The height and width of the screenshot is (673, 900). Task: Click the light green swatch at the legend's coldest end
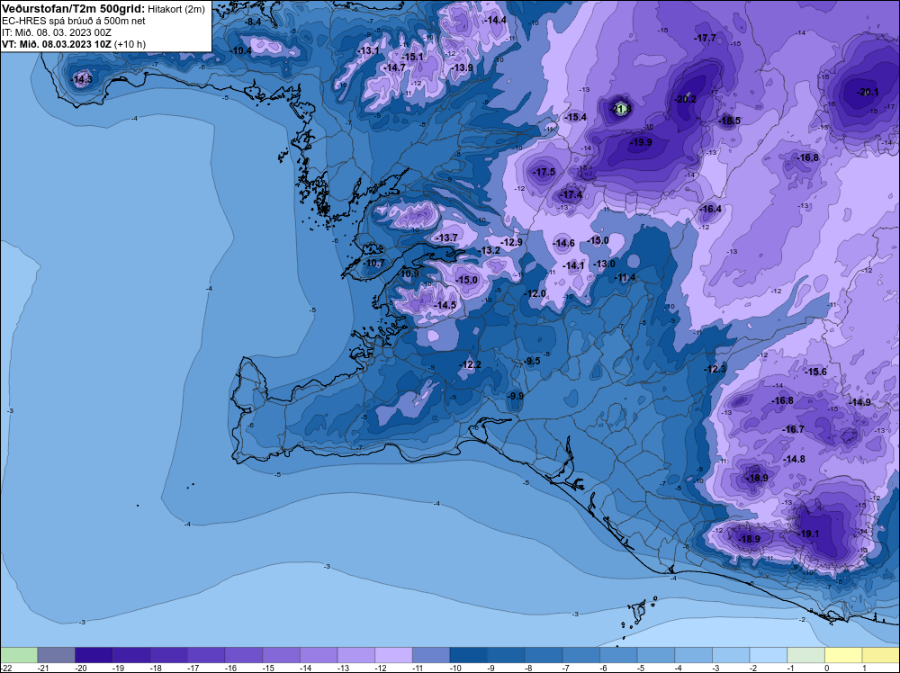(x=19, y=655)
